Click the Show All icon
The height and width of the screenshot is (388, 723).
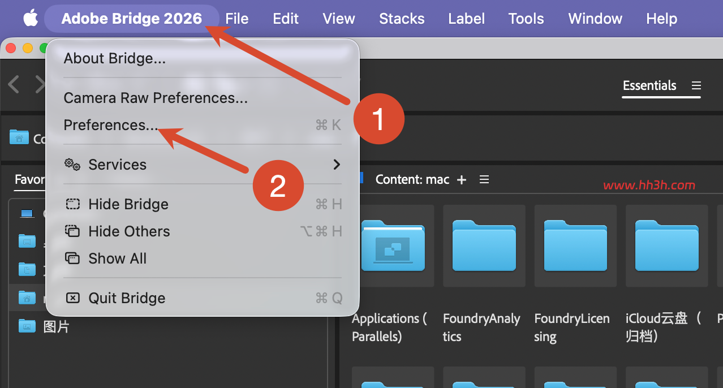tap(72, 258)
